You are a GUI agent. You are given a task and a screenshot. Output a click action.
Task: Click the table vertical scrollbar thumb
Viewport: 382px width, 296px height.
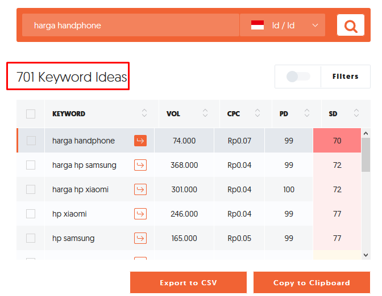coord(366,155)
